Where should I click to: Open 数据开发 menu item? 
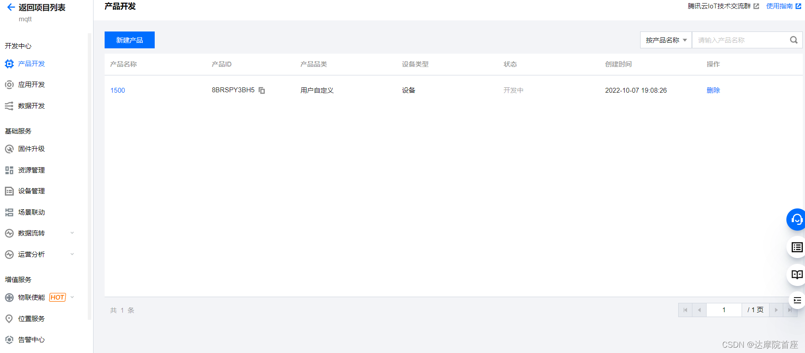pyautogui.click(x=31, y=106)
